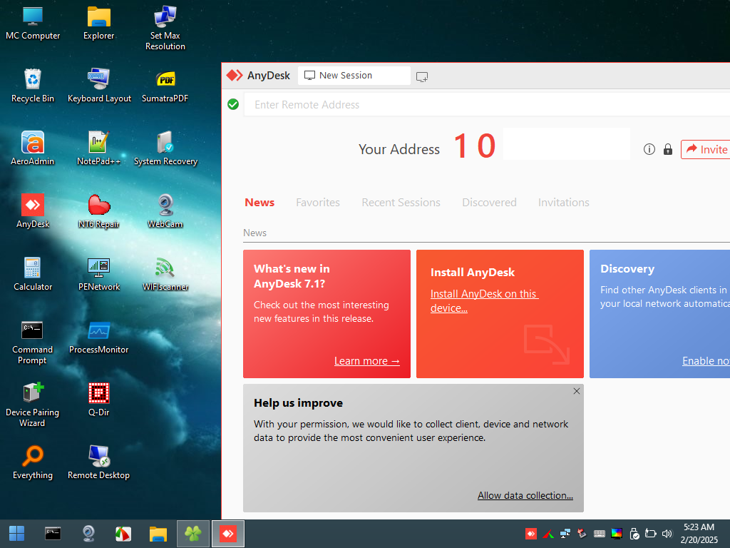Select the New Session tab

[354, 76]
